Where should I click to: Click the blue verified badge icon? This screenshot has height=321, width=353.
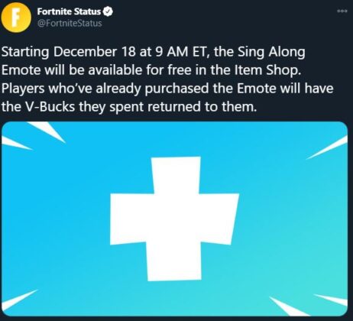pos(108,11)
